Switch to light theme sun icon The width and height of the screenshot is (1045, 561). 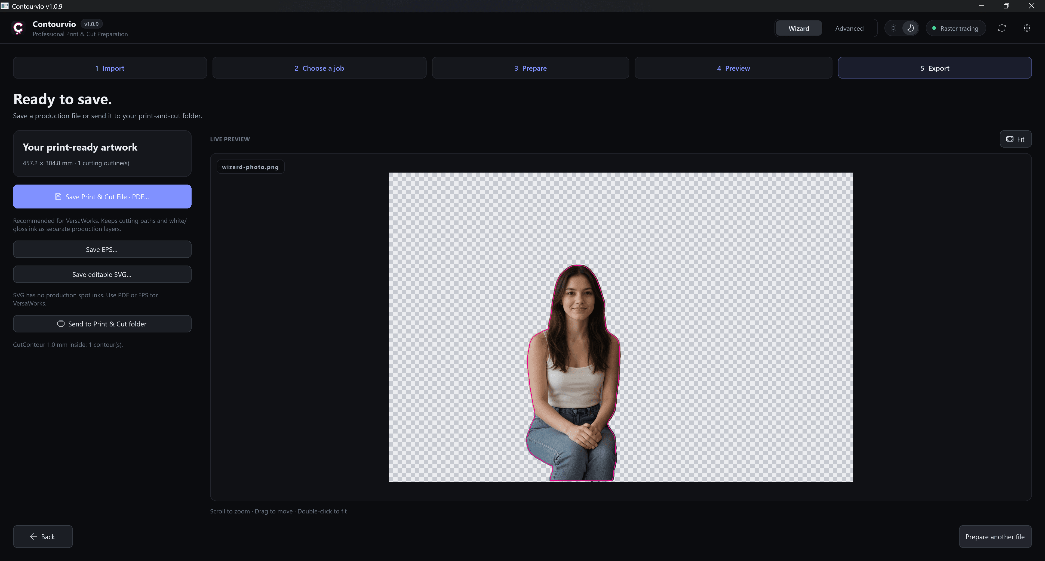[893, 28]
